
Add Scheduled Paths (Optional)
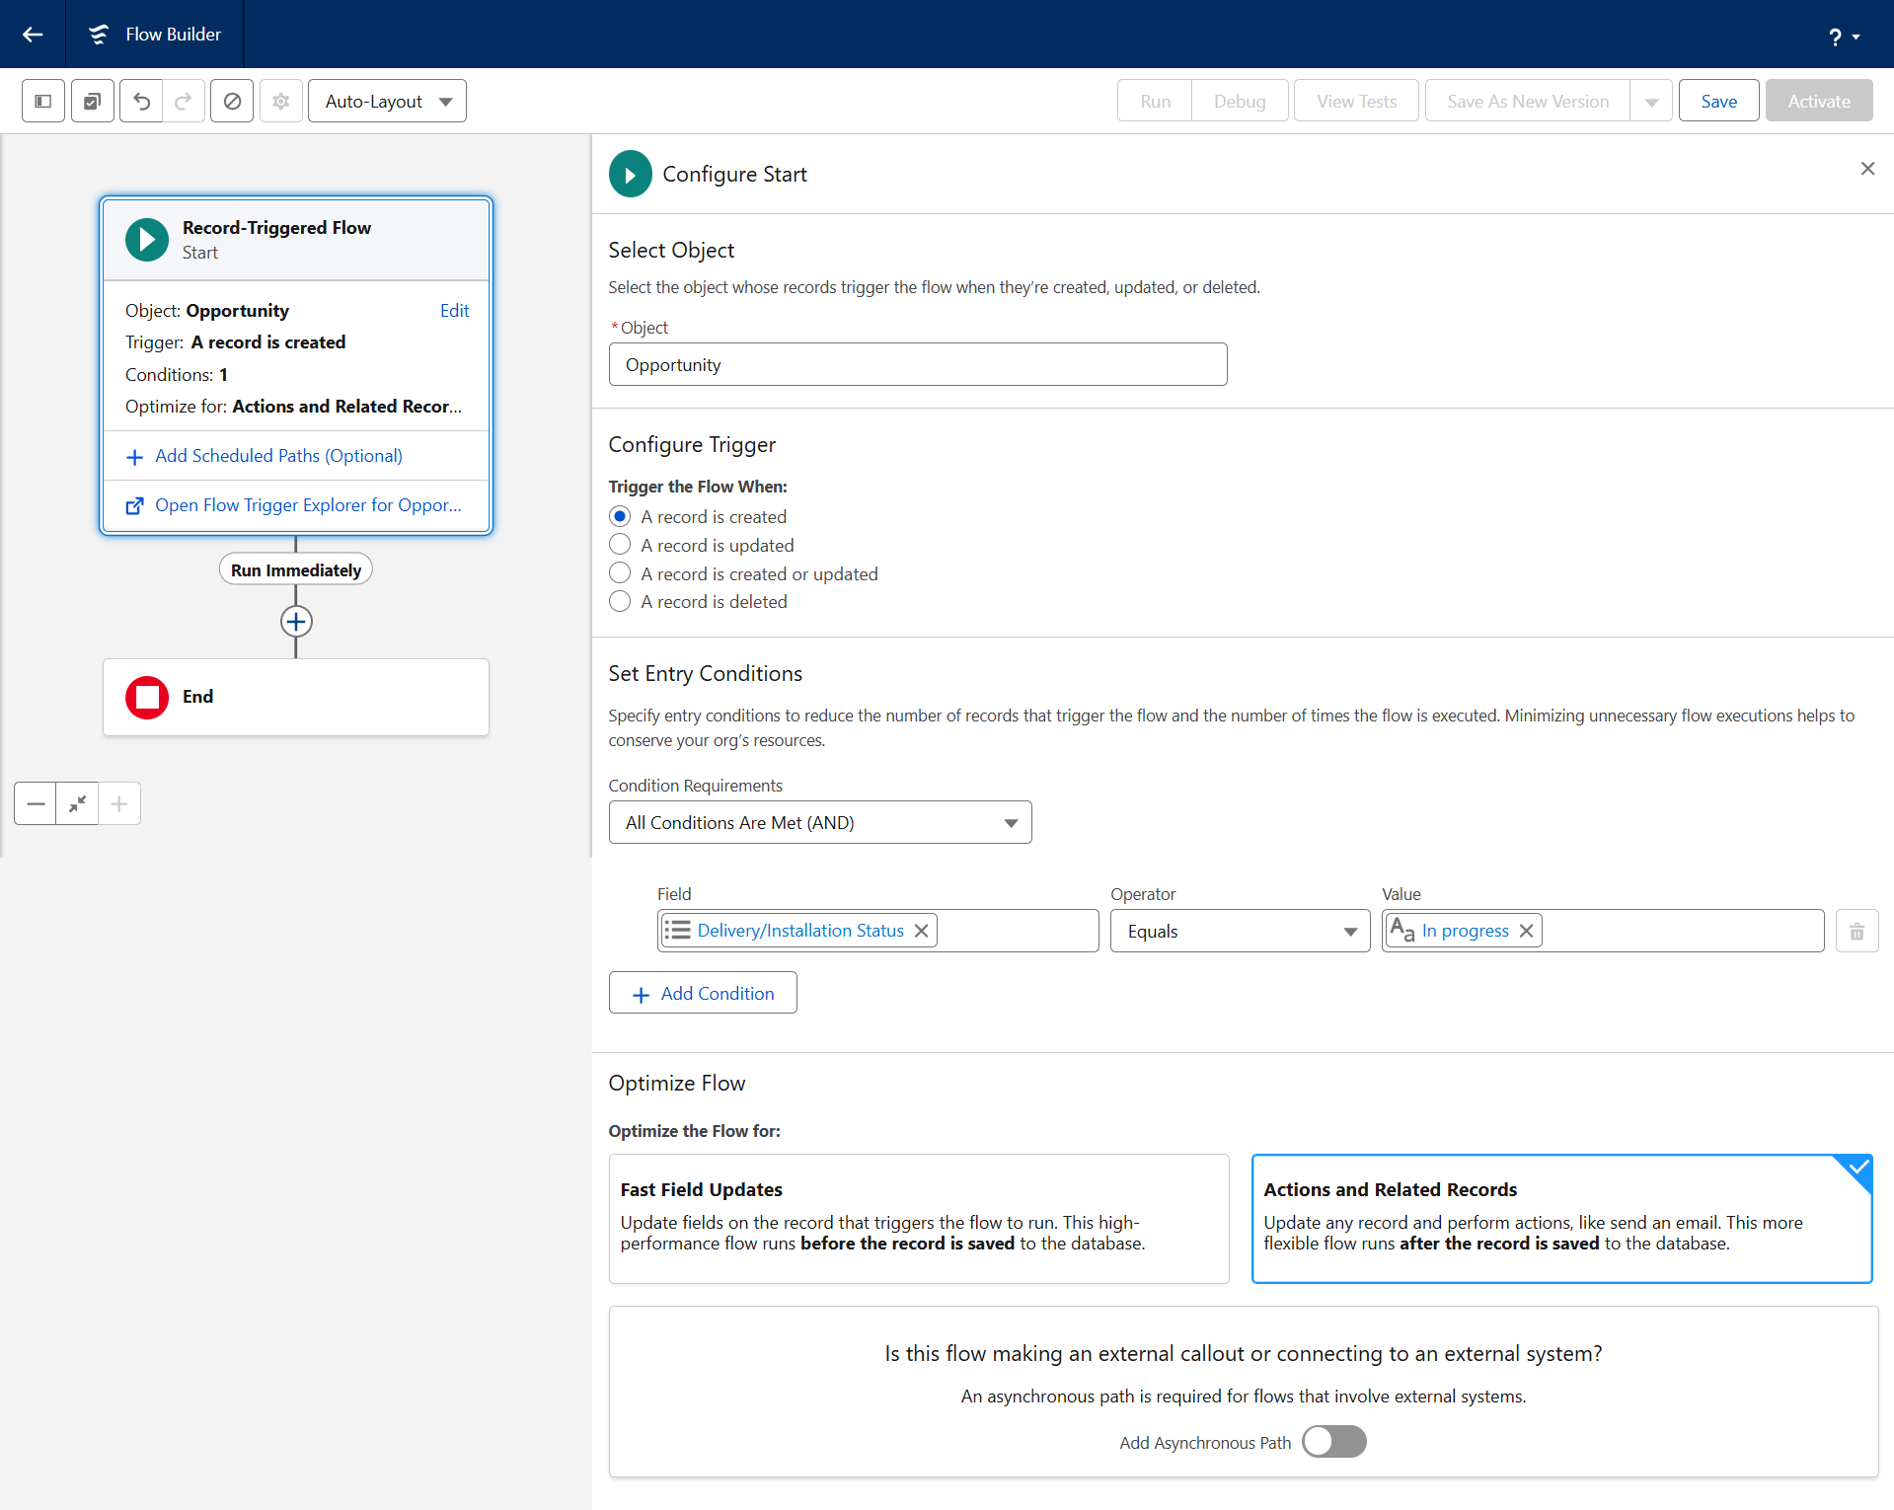[x=278, y=456]
